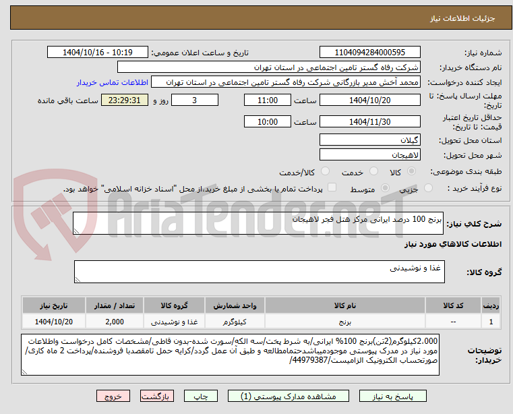Click the شرح کلی نیاز text area
This screenshot has width=513, height=414.
pos(258,223)
